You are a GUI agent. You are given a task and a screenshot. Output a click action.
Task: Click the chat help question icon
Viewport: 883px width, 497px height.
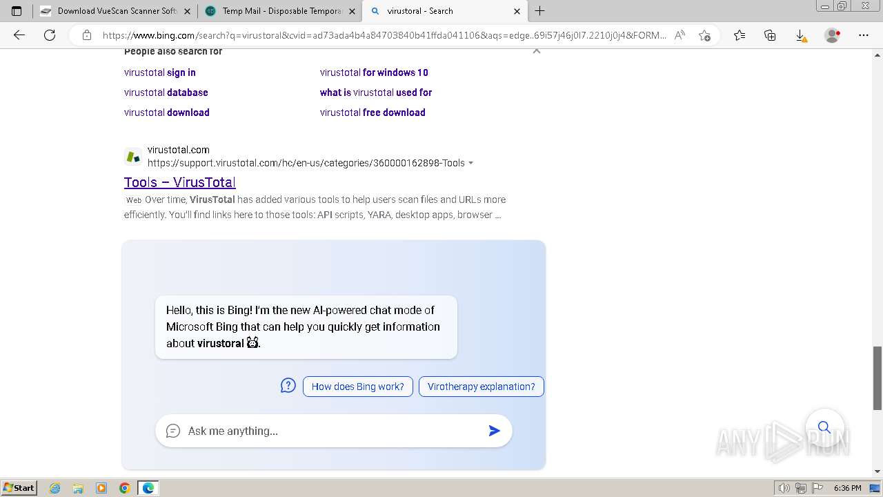coord(288,386)
